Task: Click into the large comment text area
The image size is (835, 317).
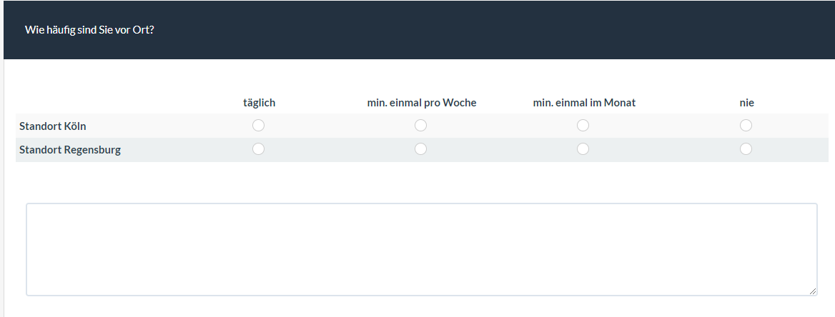Action: tap(422, 249)
